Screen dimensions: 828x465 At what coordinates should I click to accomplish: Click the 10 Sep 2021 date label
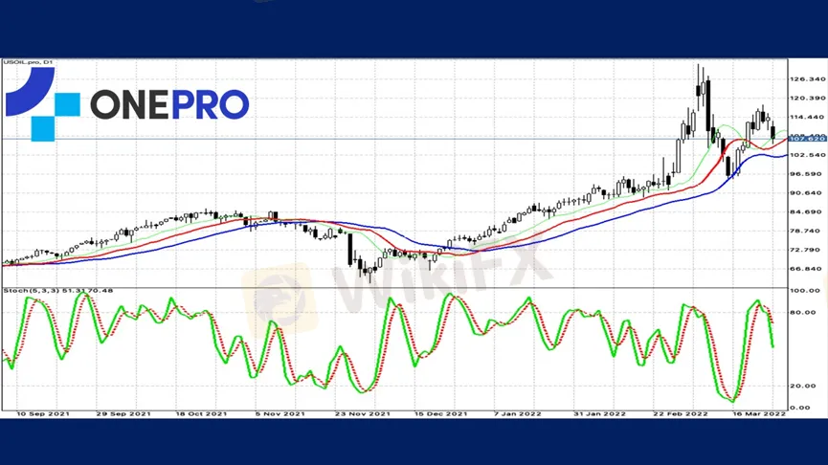click(x=43, y=413)
